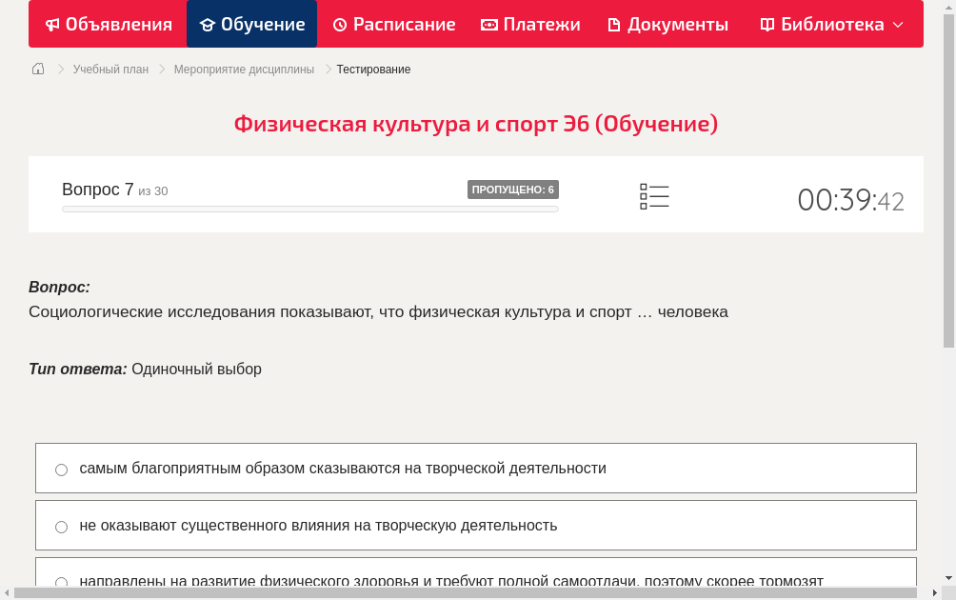Click the home icon in the breadcrumb
The height and width of the screenshot is (600, 956).
click(37, 69)
